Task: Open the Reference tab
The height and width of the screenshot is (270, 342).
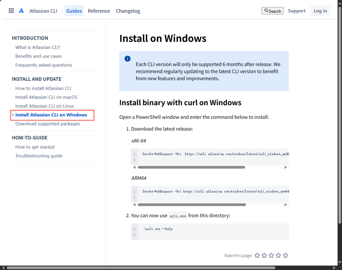Action: pos(99,11)
